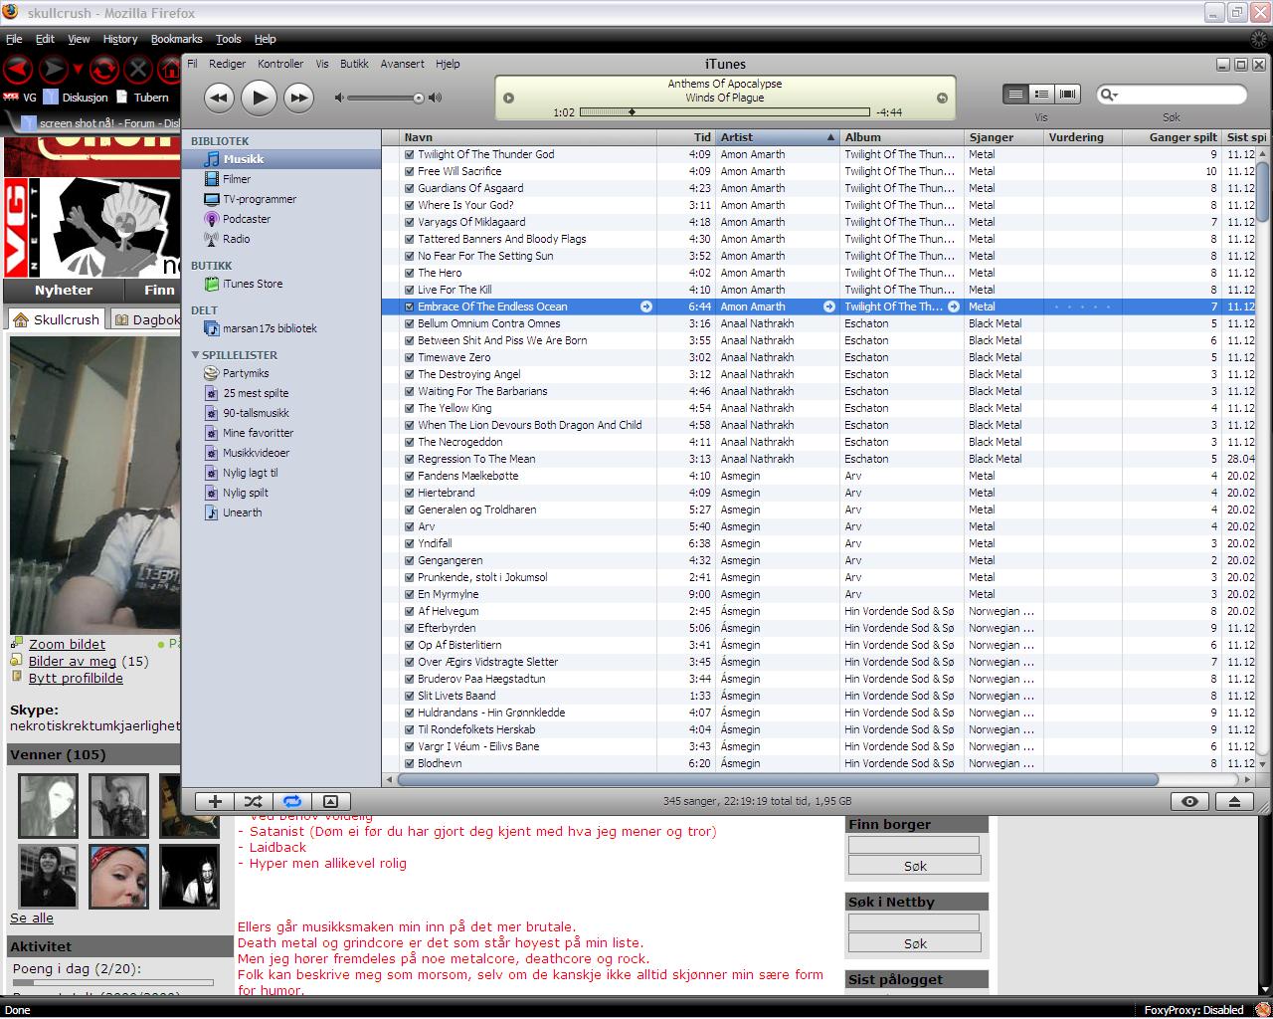
Task: Click the song progress bar in iTunes
Action: coord(724,111)
